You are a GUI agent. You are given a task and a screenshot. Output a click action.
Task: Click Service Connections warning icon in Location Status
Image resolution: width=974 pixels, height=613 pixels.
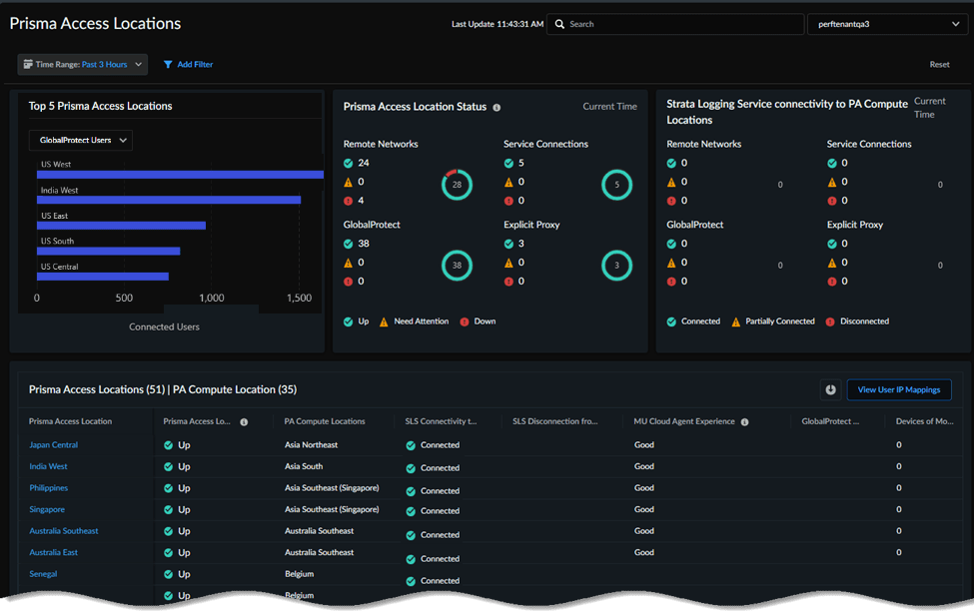[508, 182]
